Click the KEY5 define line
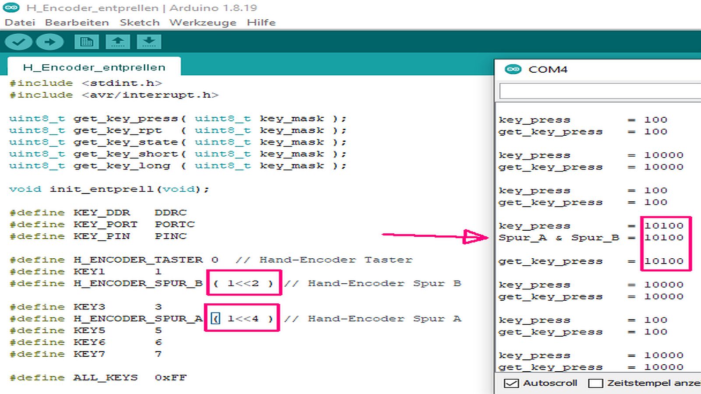701x394 pixels. click(86, 331)
